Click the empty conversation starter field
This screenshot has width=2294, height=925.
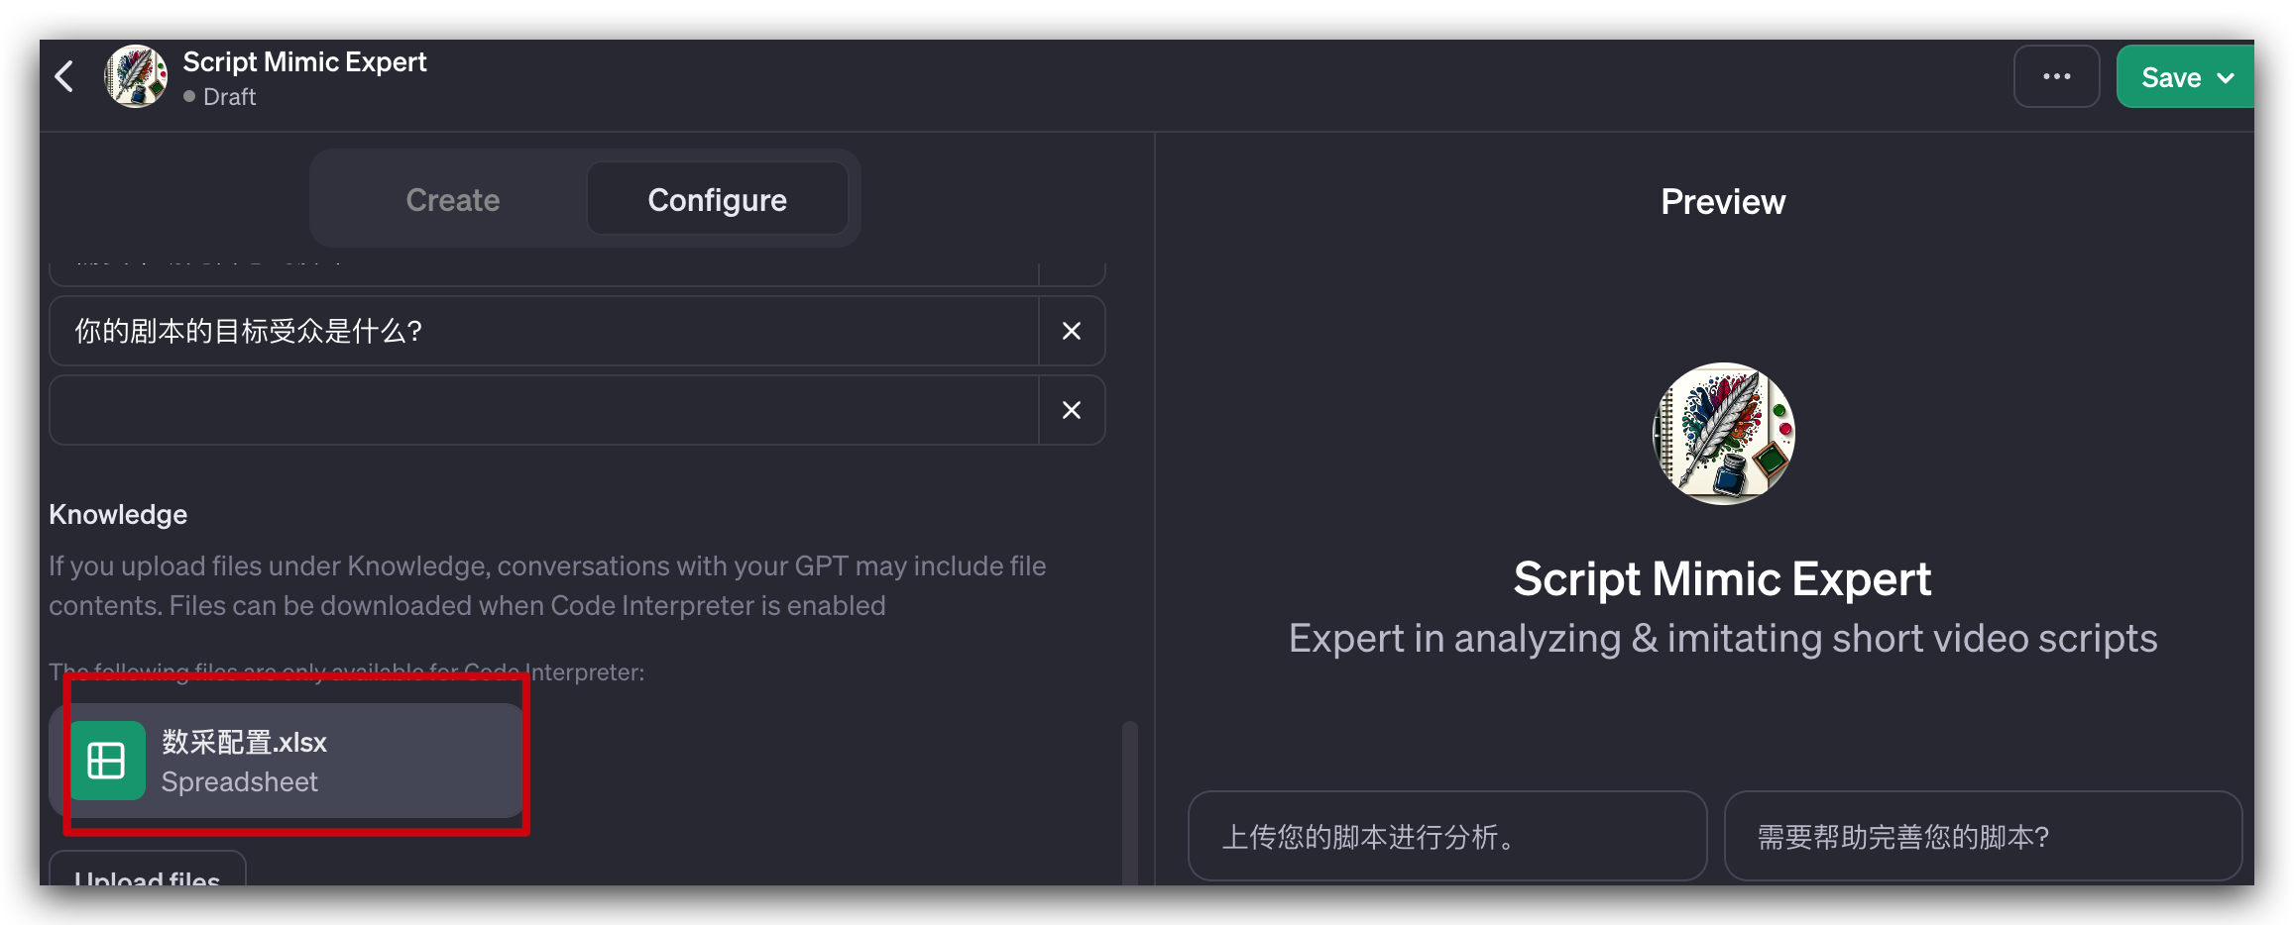pyautogui.click(x=543, y=410)
